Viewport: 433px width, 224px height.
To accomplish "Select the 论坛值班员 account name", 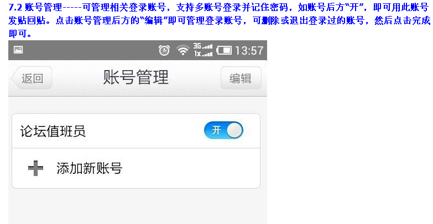I will (53, 131).
